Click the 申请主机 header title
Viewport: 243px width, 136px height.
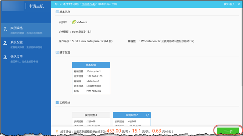[36, 6]
